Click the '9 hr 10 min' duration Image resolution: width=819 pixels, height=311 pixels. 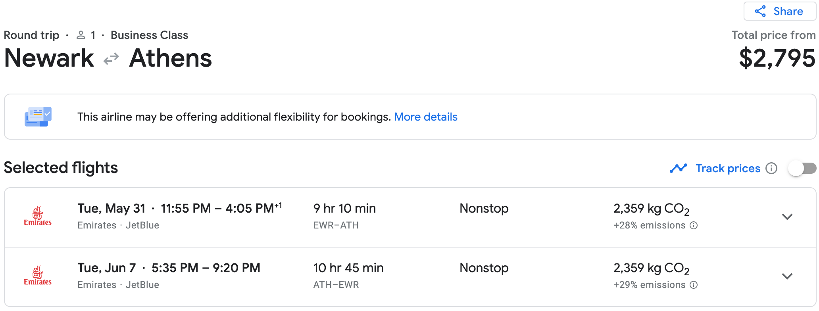pyautogui.click(x=344, y=208)
